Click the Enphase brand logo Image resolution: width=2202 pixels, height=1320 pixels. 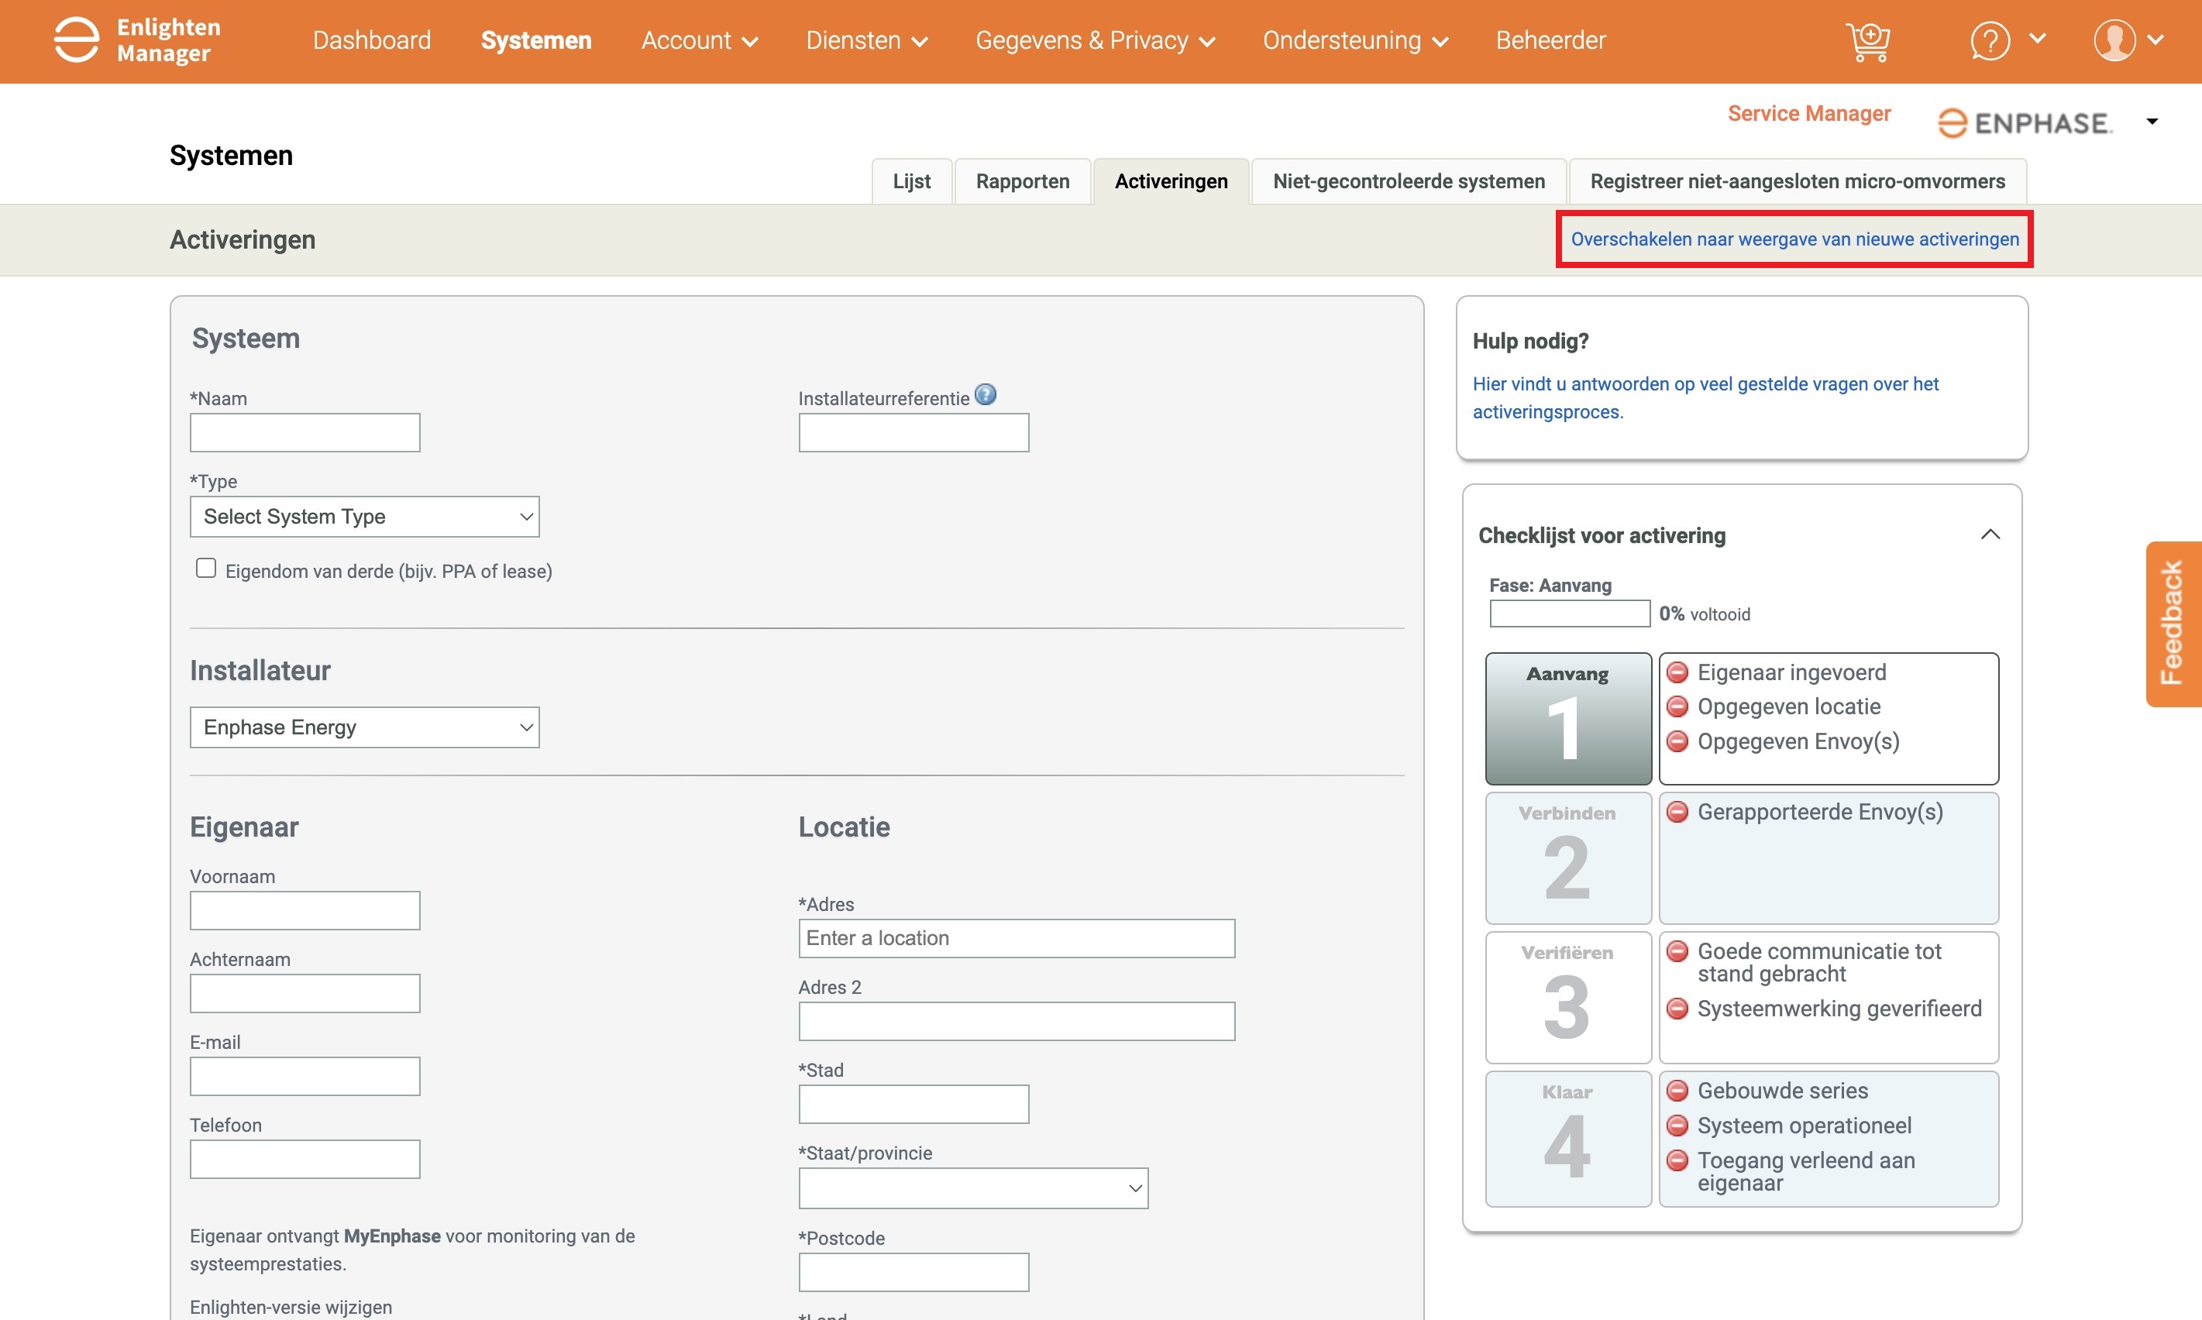tap(2024, 122)
